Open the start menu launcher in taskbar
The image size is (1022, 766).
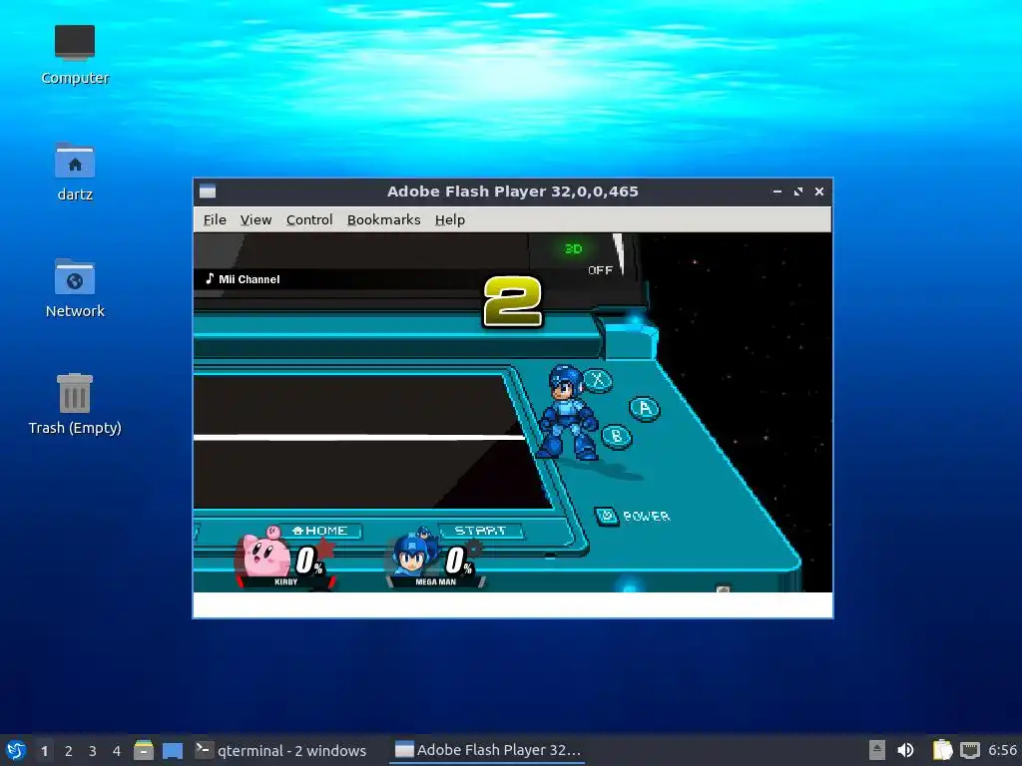click(x=16, y=750)
